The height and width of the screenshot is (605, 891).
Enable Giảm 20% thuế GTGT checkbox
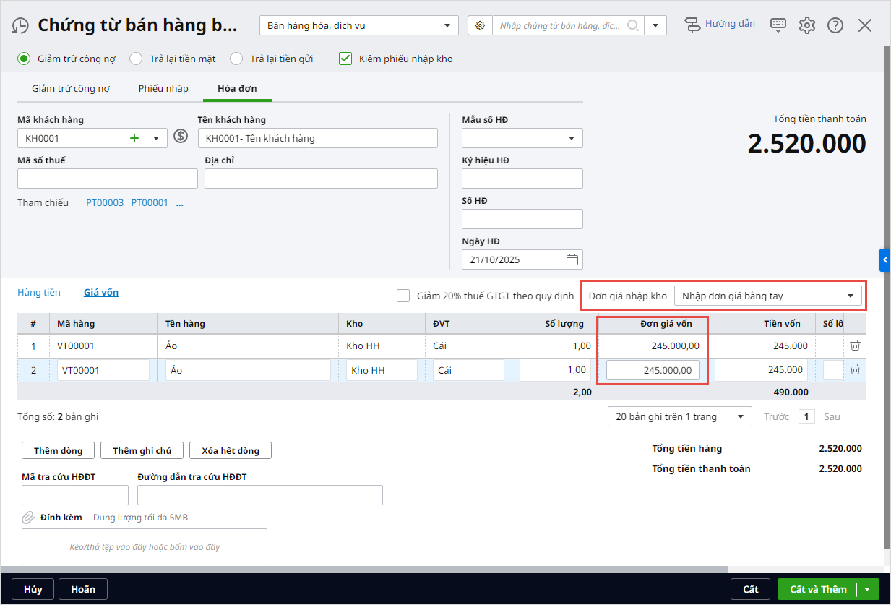coord(403,296)
